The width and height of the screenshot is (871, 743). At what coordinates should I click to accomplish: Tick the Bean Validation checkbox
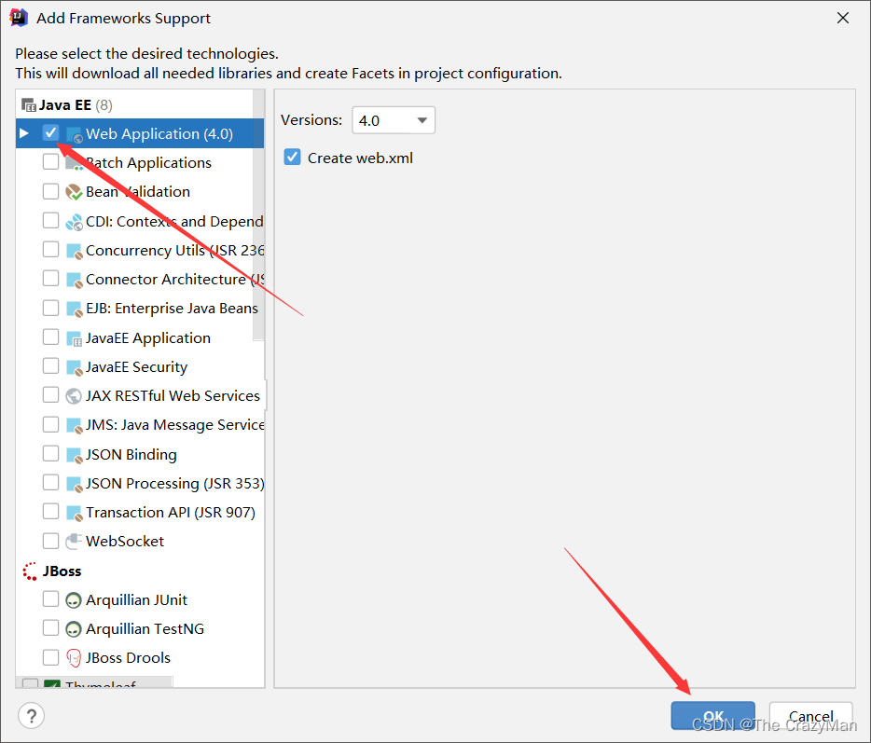(50, 191)
